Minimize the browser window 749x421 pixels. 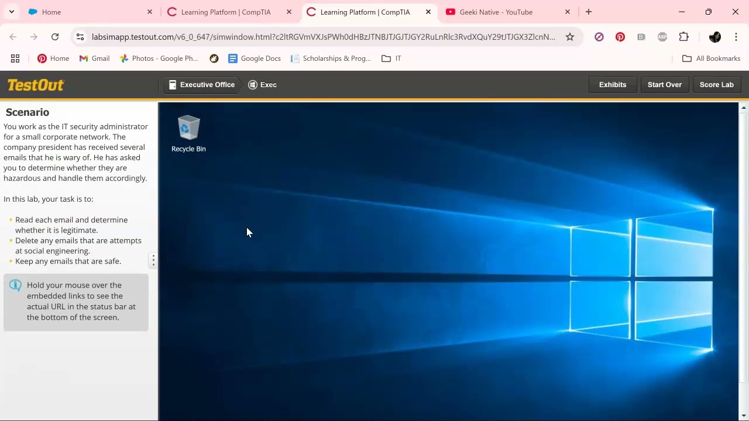[682, 12]
